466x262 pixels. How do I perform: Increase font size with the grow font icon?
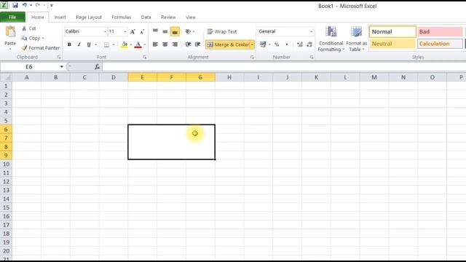pos(133,31)
